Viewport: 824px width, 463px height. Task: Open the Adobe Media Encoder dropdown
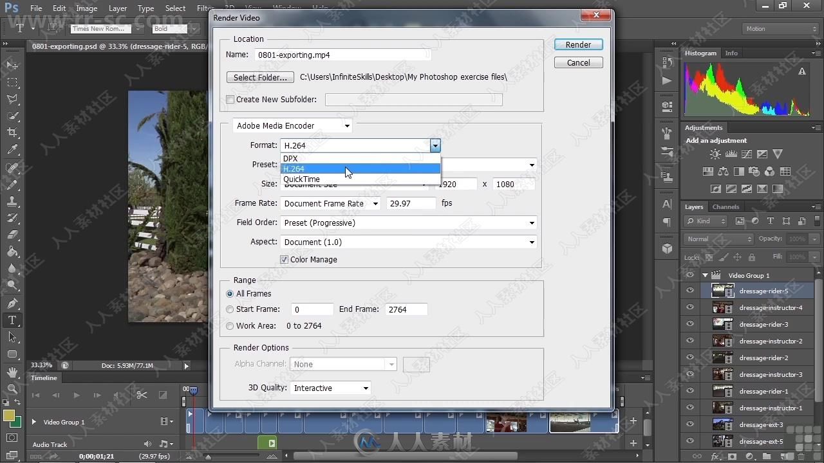(292, 125)
